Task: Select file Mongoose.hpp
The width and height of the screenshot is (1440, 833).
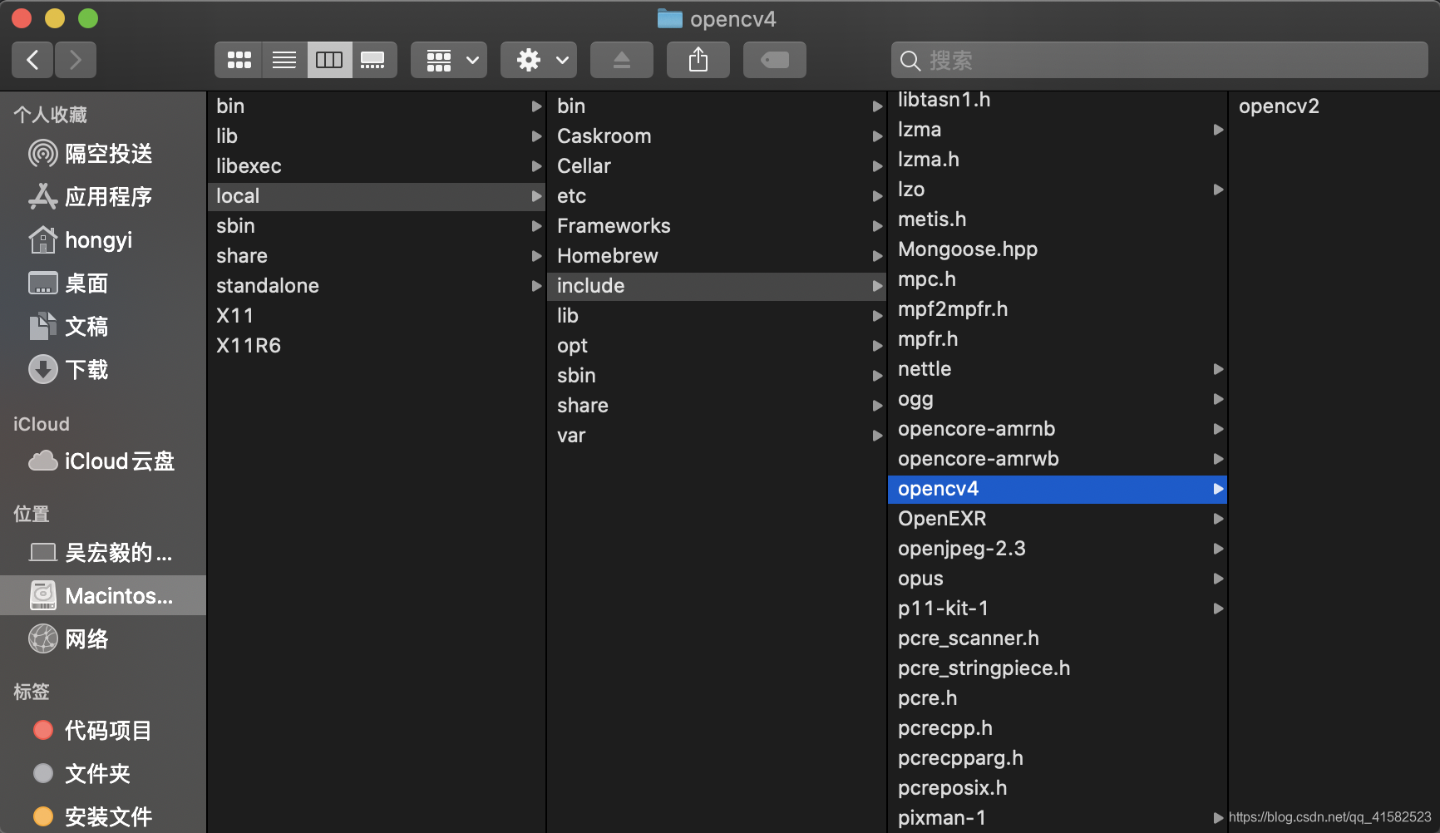Action: (1058, 249)
